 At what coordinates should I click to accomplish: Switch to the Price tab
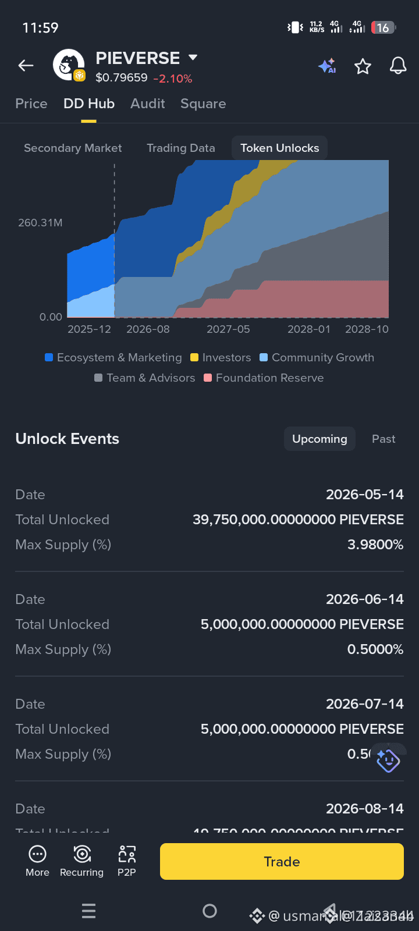click(x=31, y=104)
